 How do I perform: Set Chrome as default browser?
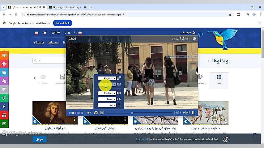click(x=63, y=23)
